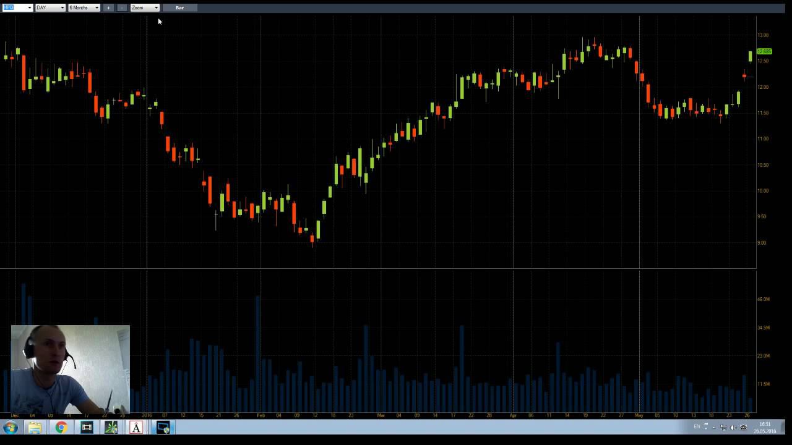The width and height of the screenshot is (792, 445).
Task: Click the 46.0M volume axis label
Action: [x=764, y=299]
